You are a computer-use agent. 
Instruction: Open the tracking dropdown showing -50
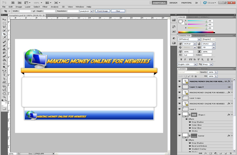pyautogui.click(x=213, y=47)
